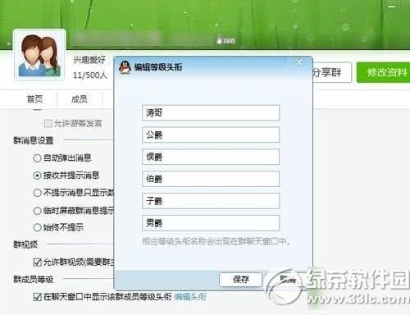Select 自动弹出消息 radio option
This screenshot has height=315, width=410.
[x=37, y=158]
